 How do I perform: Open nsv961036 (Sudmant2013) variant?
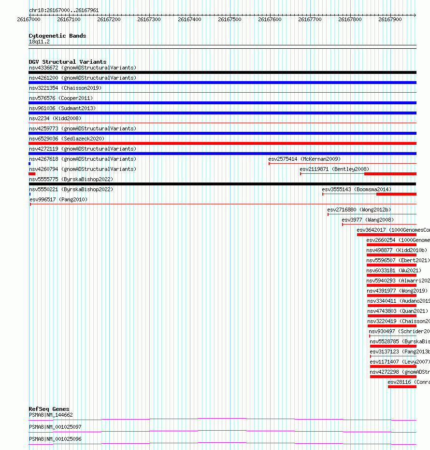pos(62,108)
